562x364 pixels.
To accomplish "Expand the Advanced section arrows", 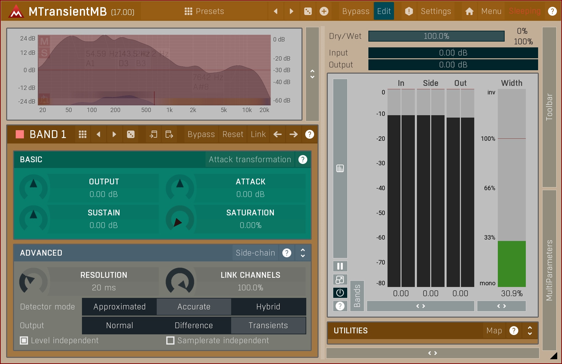I will (x=303, y=253).
